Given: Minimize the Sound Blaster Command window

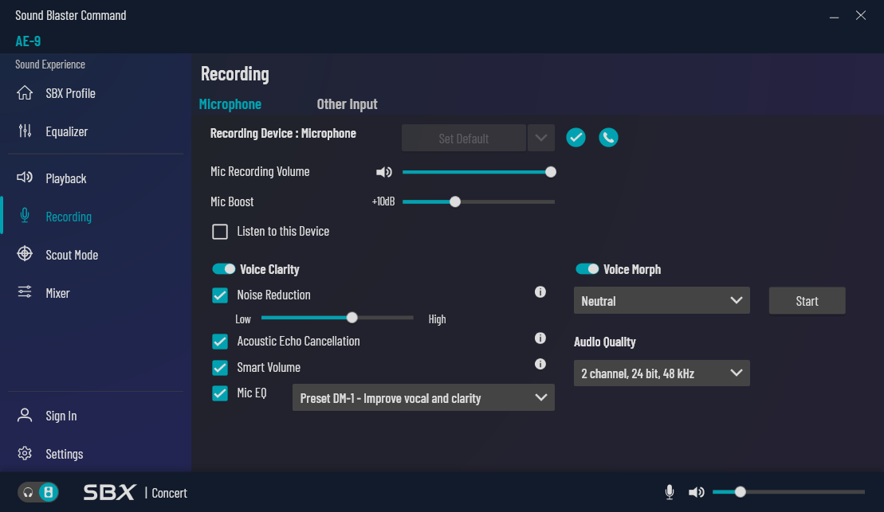Looking at the screenshot, I should point(834,16).
